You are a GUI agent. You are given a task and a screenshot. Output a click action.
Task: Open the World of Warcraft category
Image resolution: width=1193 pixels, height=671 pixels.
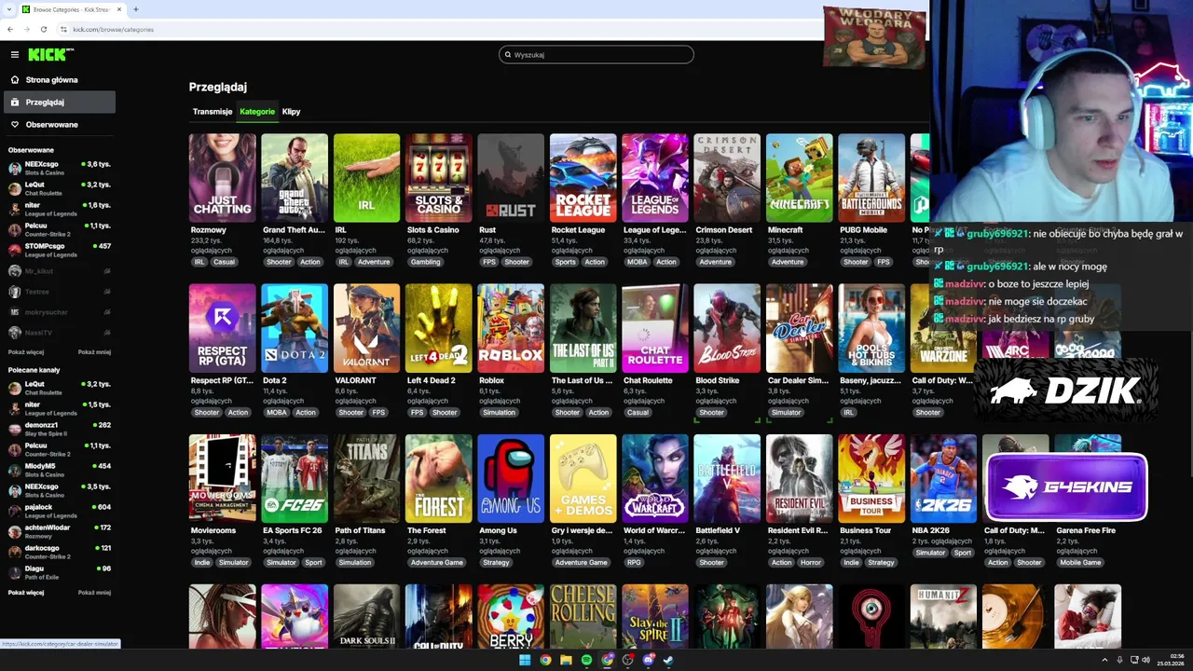655,478
